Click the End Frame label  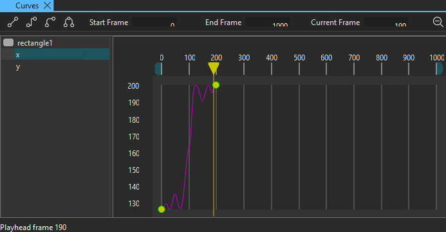(x=223, y=22)
